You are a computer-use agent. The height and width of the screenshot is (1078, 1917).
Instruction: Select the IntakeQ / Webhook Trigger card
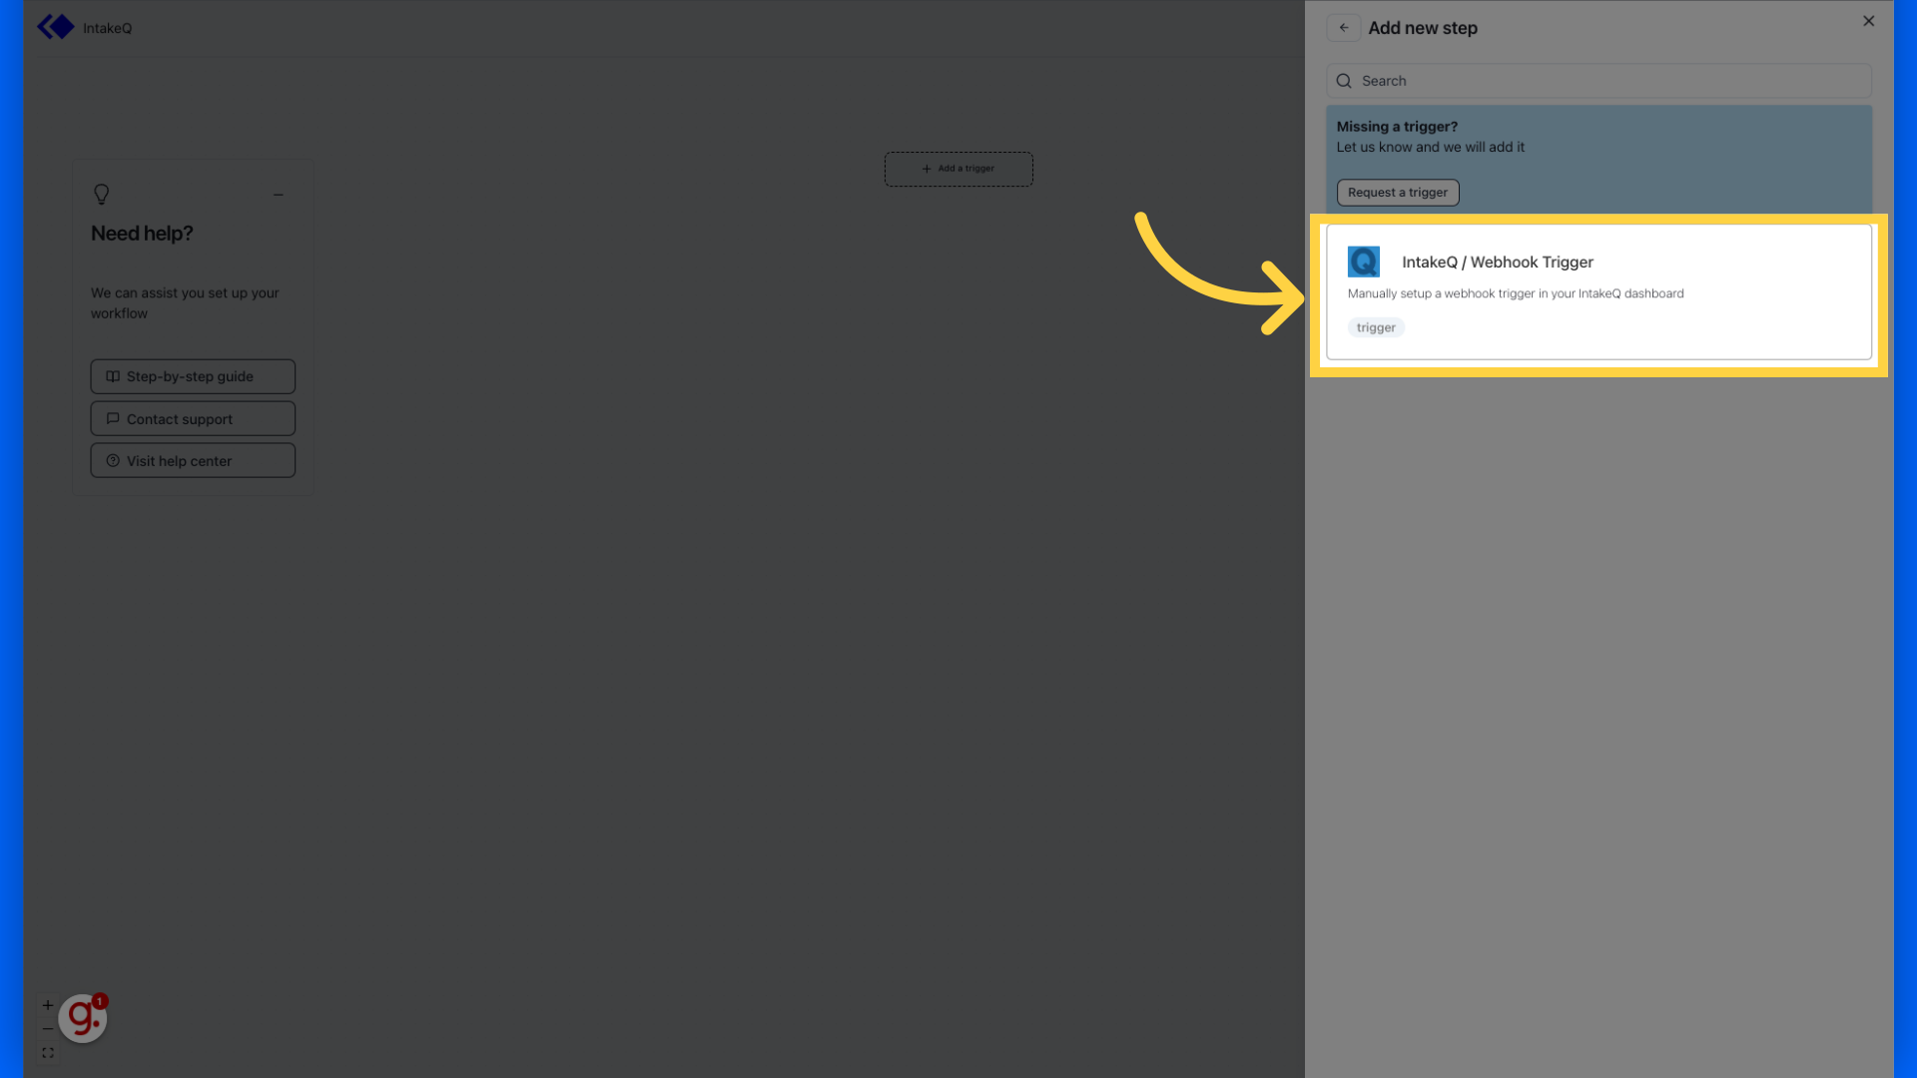pyautogui.click(x=1598, y=291)
